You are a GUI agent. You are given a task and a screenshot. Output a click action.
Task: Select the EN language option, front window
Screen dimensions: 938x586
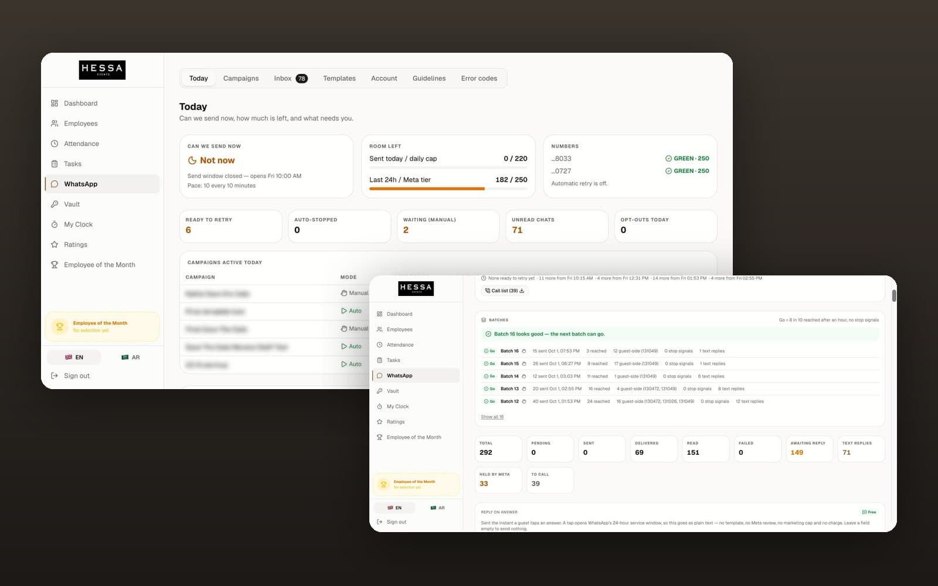395,508
